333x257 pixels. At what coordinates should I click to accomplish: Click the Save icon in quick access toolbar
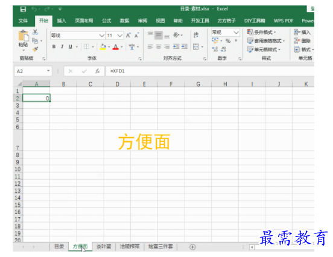(23, 9)
